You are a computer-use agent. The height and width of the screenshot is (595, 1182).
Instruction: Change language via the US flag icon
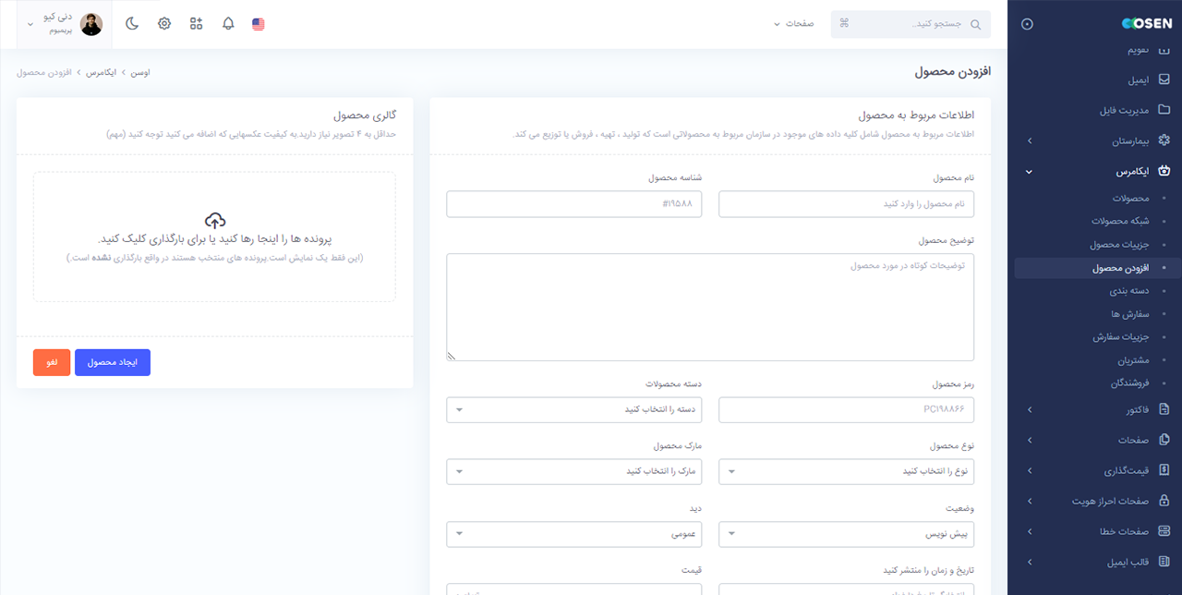coord(258,23)
